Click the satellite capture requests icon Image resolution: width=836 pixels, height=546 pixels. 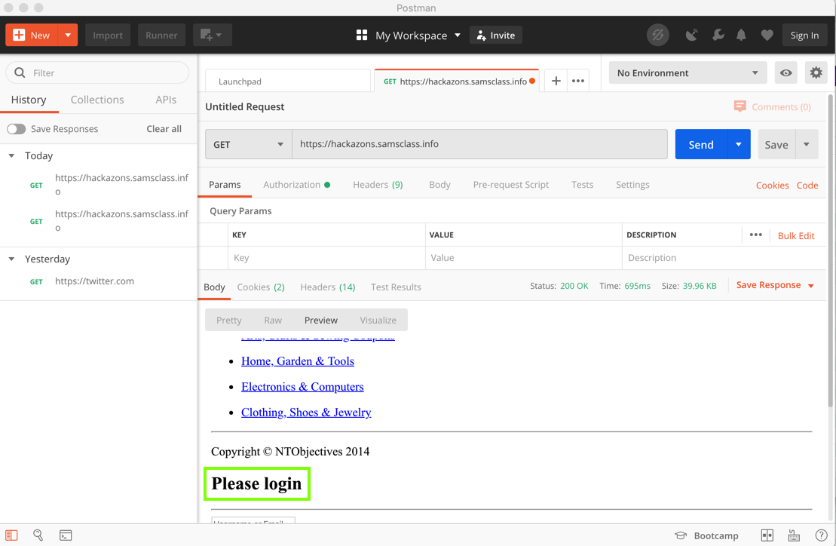691,35
